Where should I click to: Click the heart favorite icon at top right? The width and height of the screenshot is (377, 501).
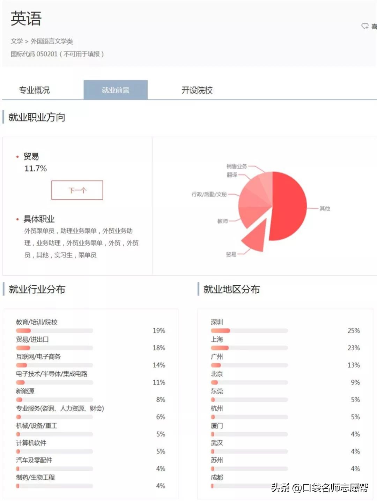(365, 27)
